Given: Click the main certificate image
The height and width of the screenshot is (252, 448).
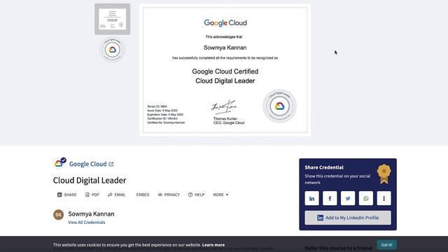Looking at the screenshot, I should click(225, 70).
